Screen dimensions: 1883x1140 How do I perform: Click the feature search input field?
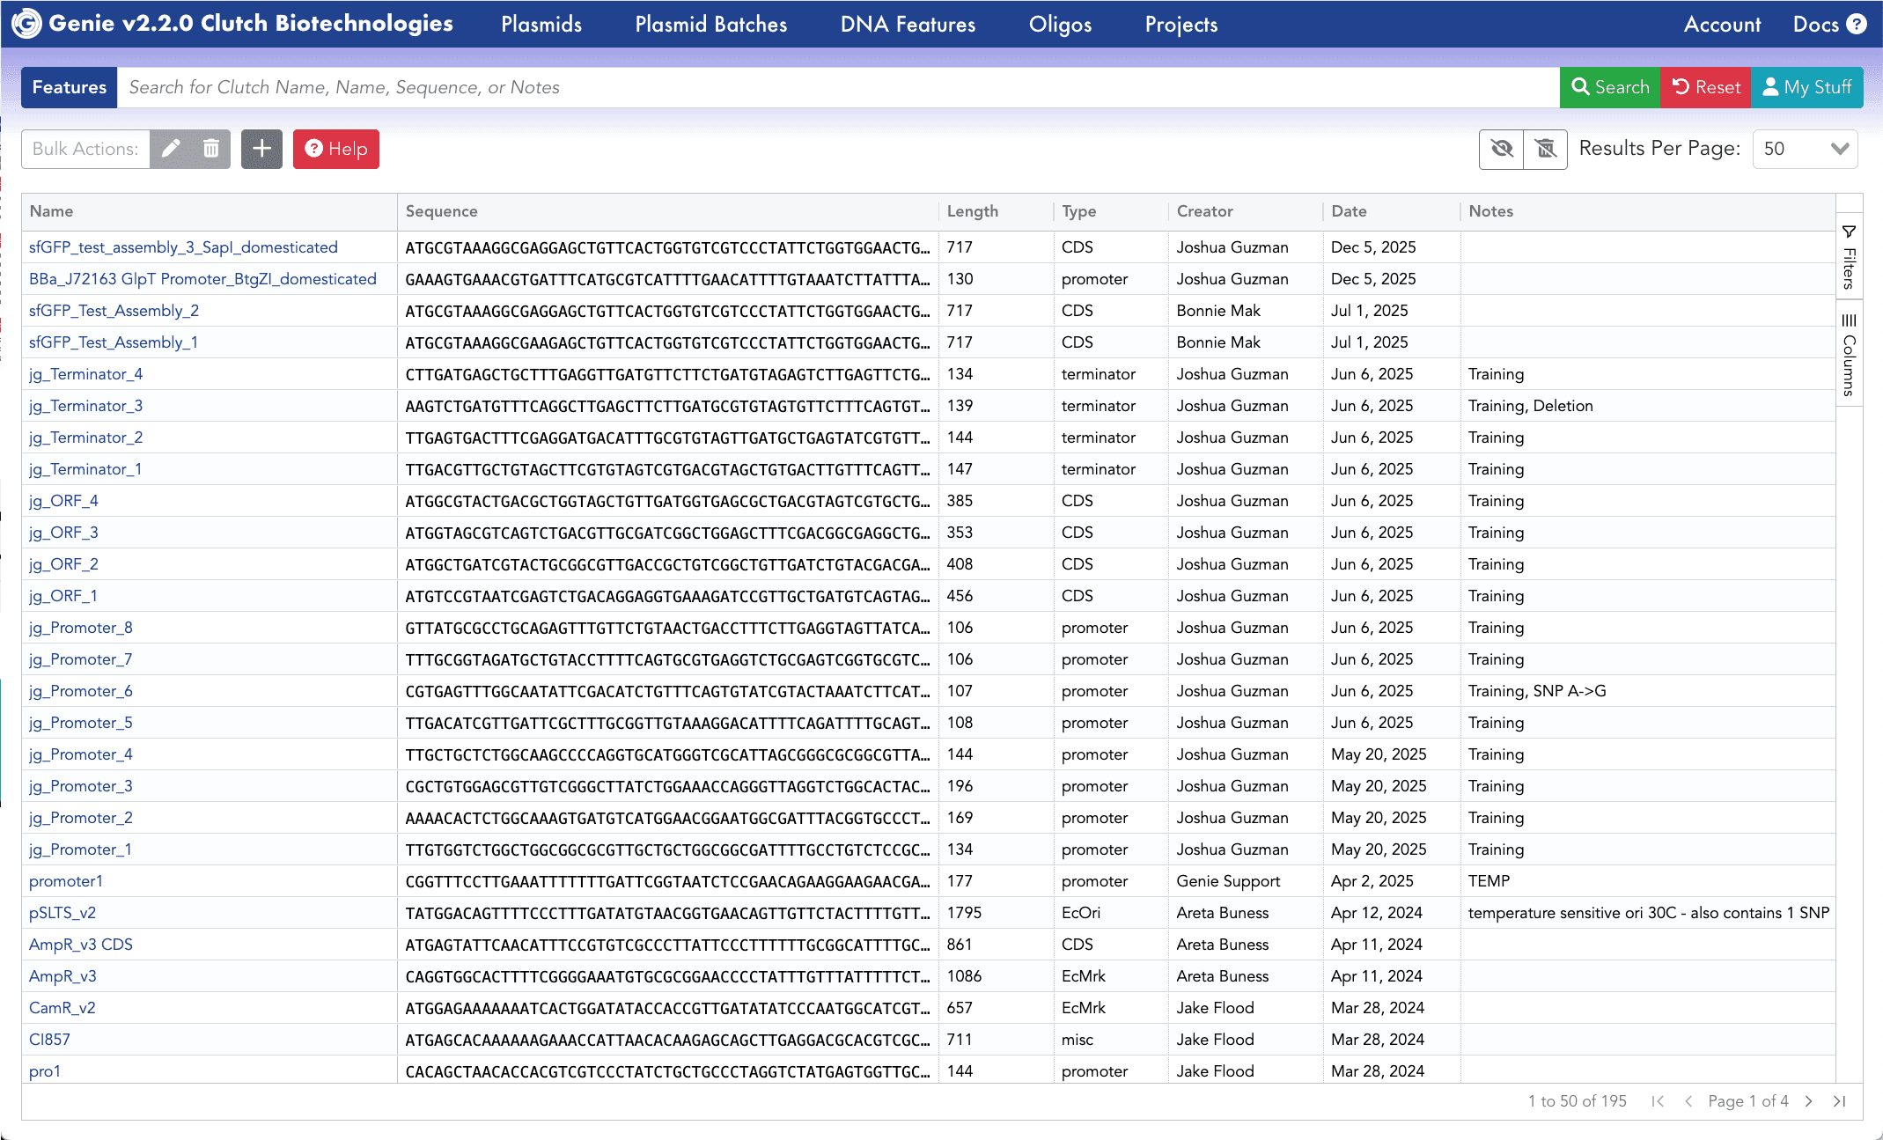pos(836,87)
